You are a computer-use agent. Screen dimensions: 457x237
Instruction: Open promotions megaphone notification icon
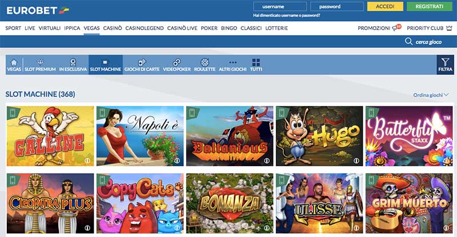point(396,27)
